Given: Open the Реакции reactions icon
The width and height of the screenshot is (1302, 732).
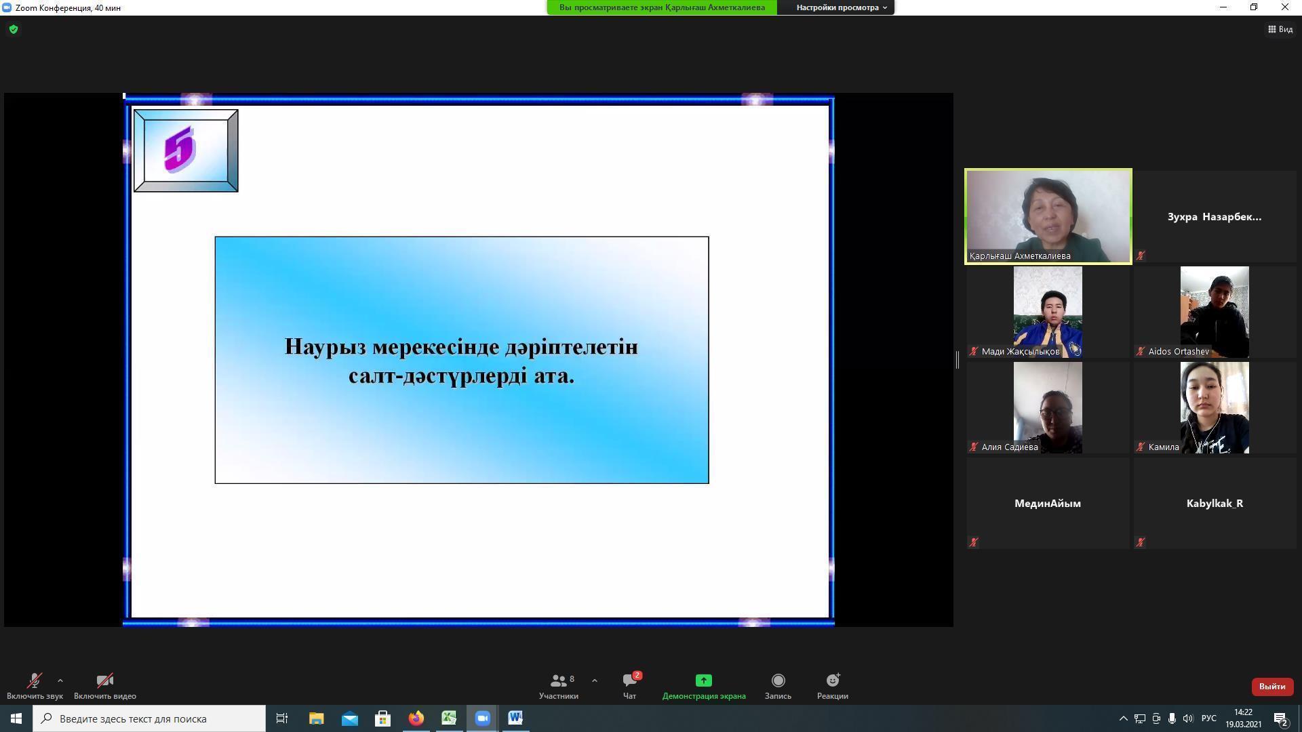Looking at the screenshot, I should tap(832, 680).
